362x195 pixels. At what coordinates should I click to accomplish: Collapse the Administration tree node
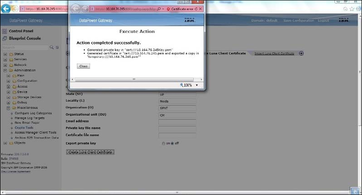click(5, 70)
